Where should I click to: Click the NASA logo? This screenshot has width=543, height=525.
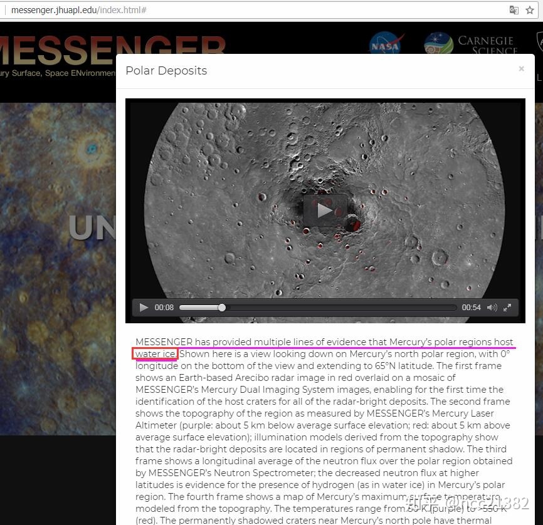pos(387,43)
